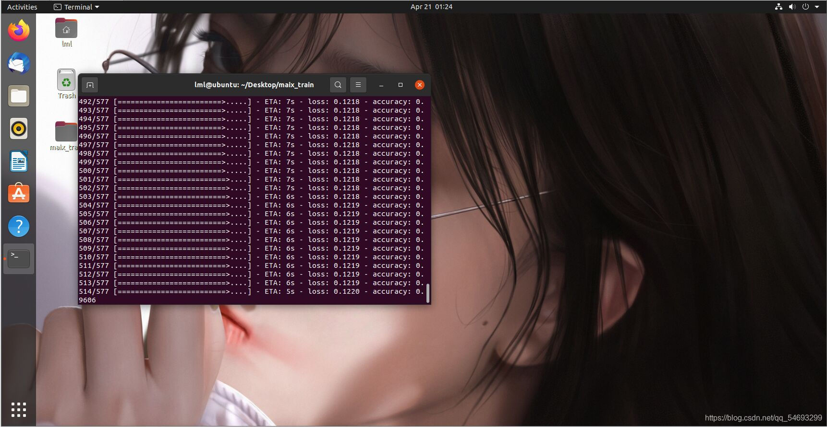The image size is (827, 427).
Task: Open the Help application
Action: coord(19,226)
